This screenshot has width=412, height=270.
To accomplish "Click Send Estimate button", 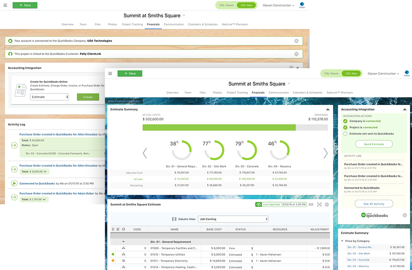I will point(374,144).
